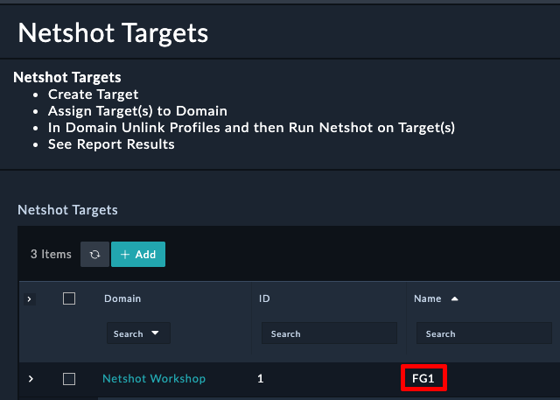Click the Add target button
Screen dimensions: 560x400
point(138,255)
